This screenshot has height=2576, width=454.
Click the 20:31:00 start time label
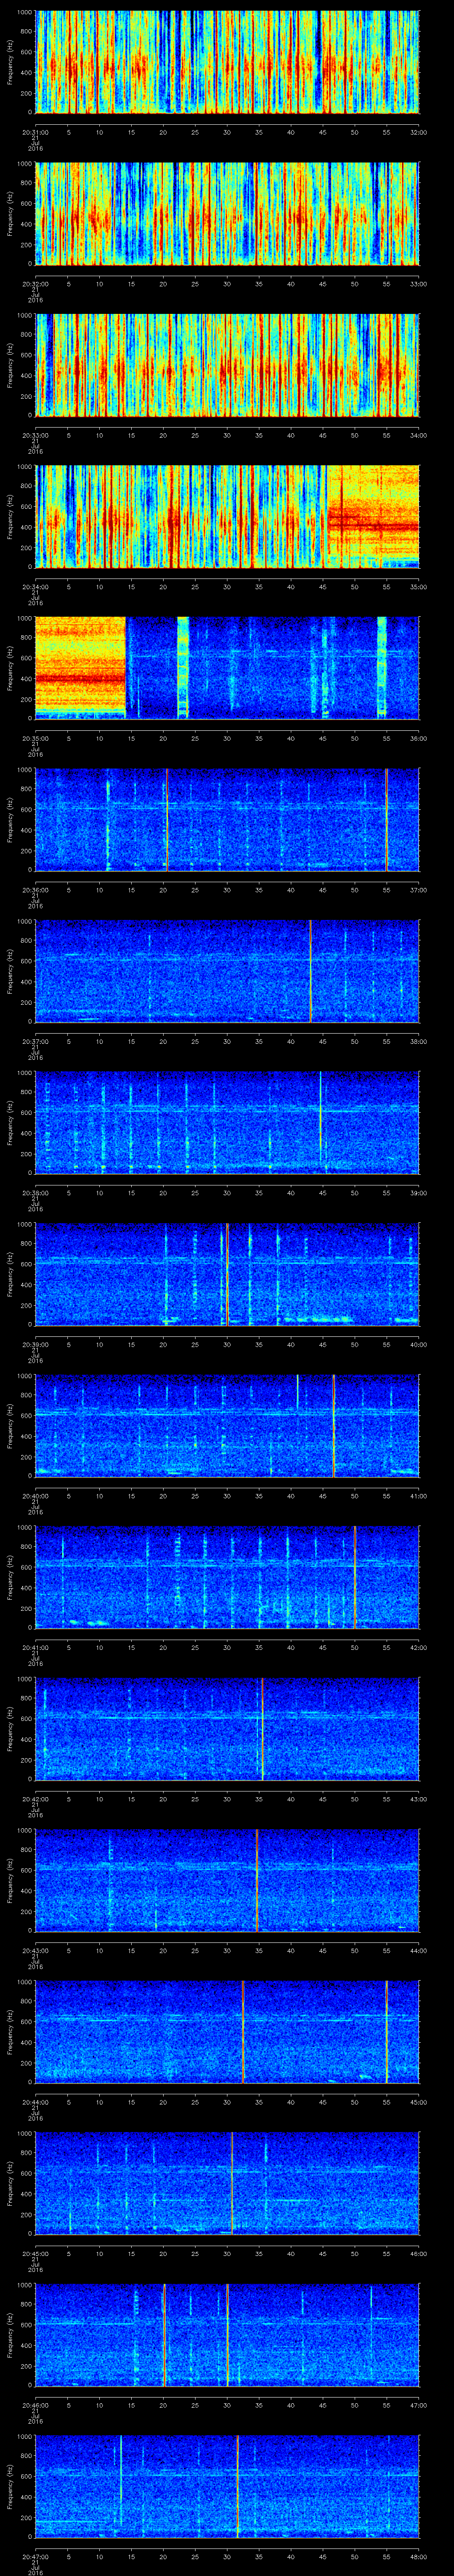(x=36, y=131)
